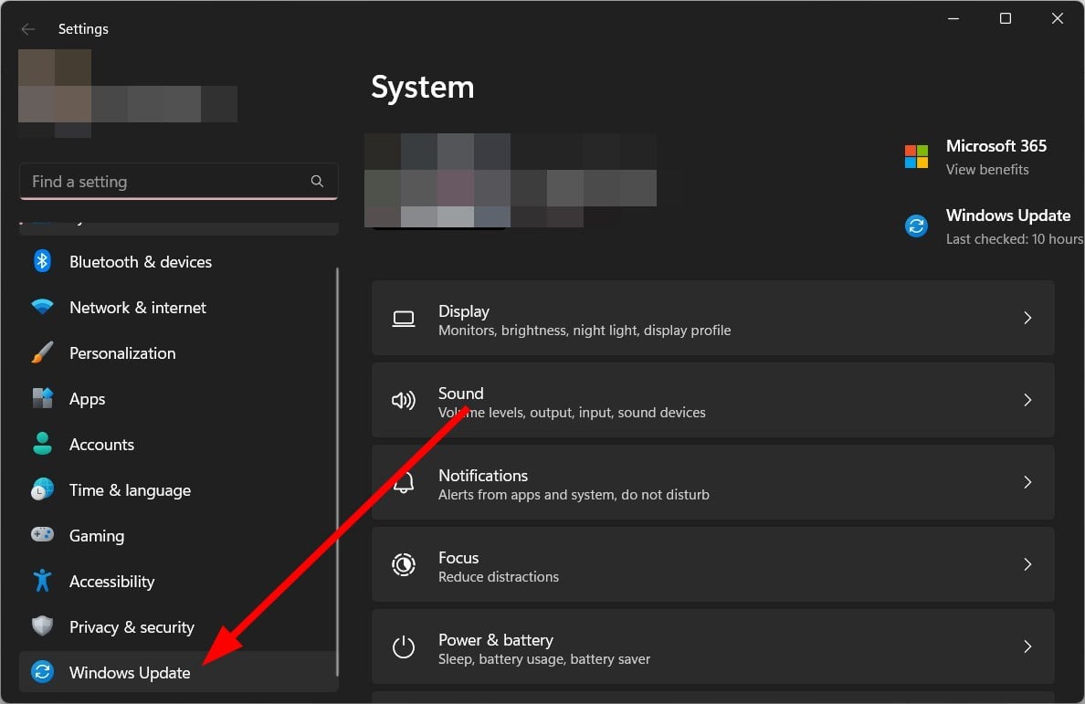Open the Apps settings section
Image resolution: width=1085 pixels, height=704 pixels.
(x=87, y=398)
